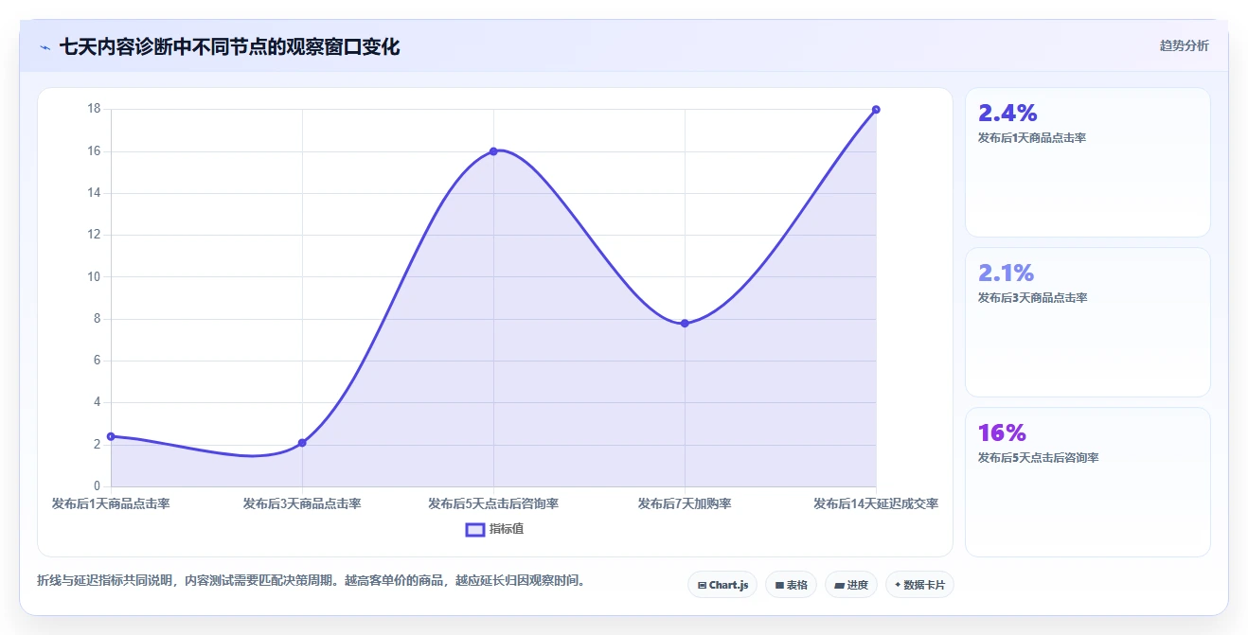Viewport: 1248px width, 635px height.
Task: Click the 指标值 legend label
Action: point(507,529)
